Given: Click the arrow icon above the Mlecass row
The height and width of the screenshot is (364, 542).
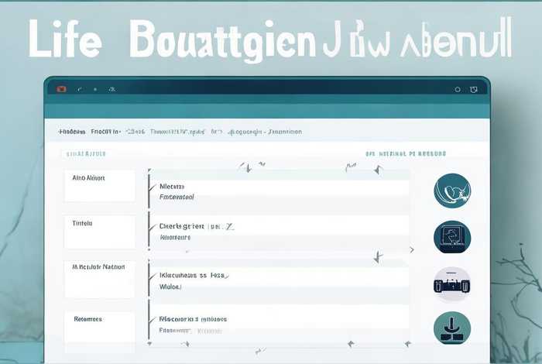Looking at the screenshot, I should click(246, 167).
